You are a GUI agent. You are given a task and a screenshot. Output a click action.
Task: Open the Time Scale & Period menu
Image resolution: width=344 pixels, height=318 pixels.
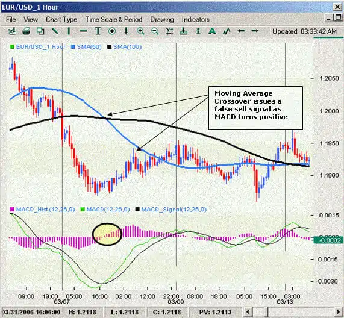tap(114, 19)
